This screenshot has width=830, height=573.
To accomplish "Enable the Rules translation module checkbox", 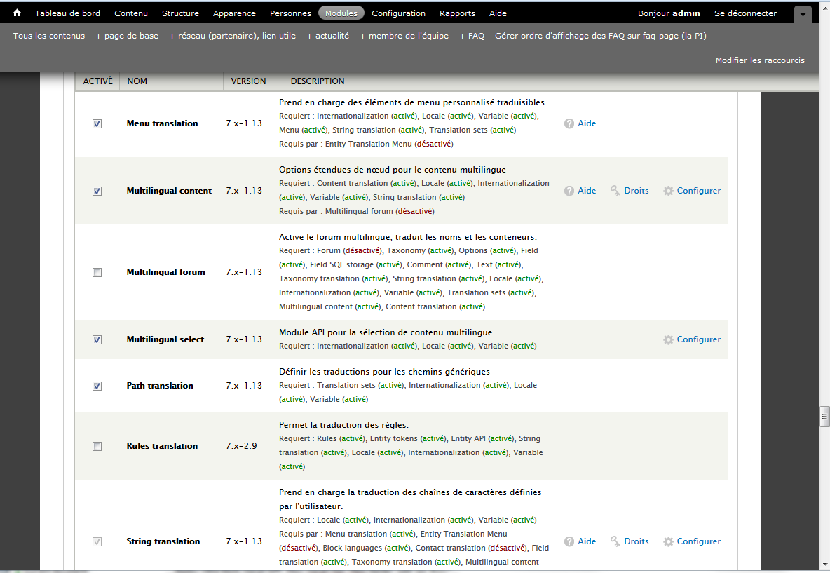I will click(x=97, y=446).
